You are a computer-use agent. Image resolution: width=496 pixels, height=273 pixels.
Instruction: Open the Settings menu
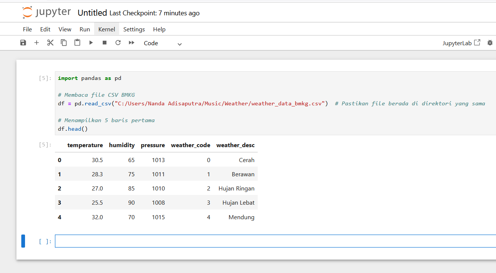pos(134,29)
